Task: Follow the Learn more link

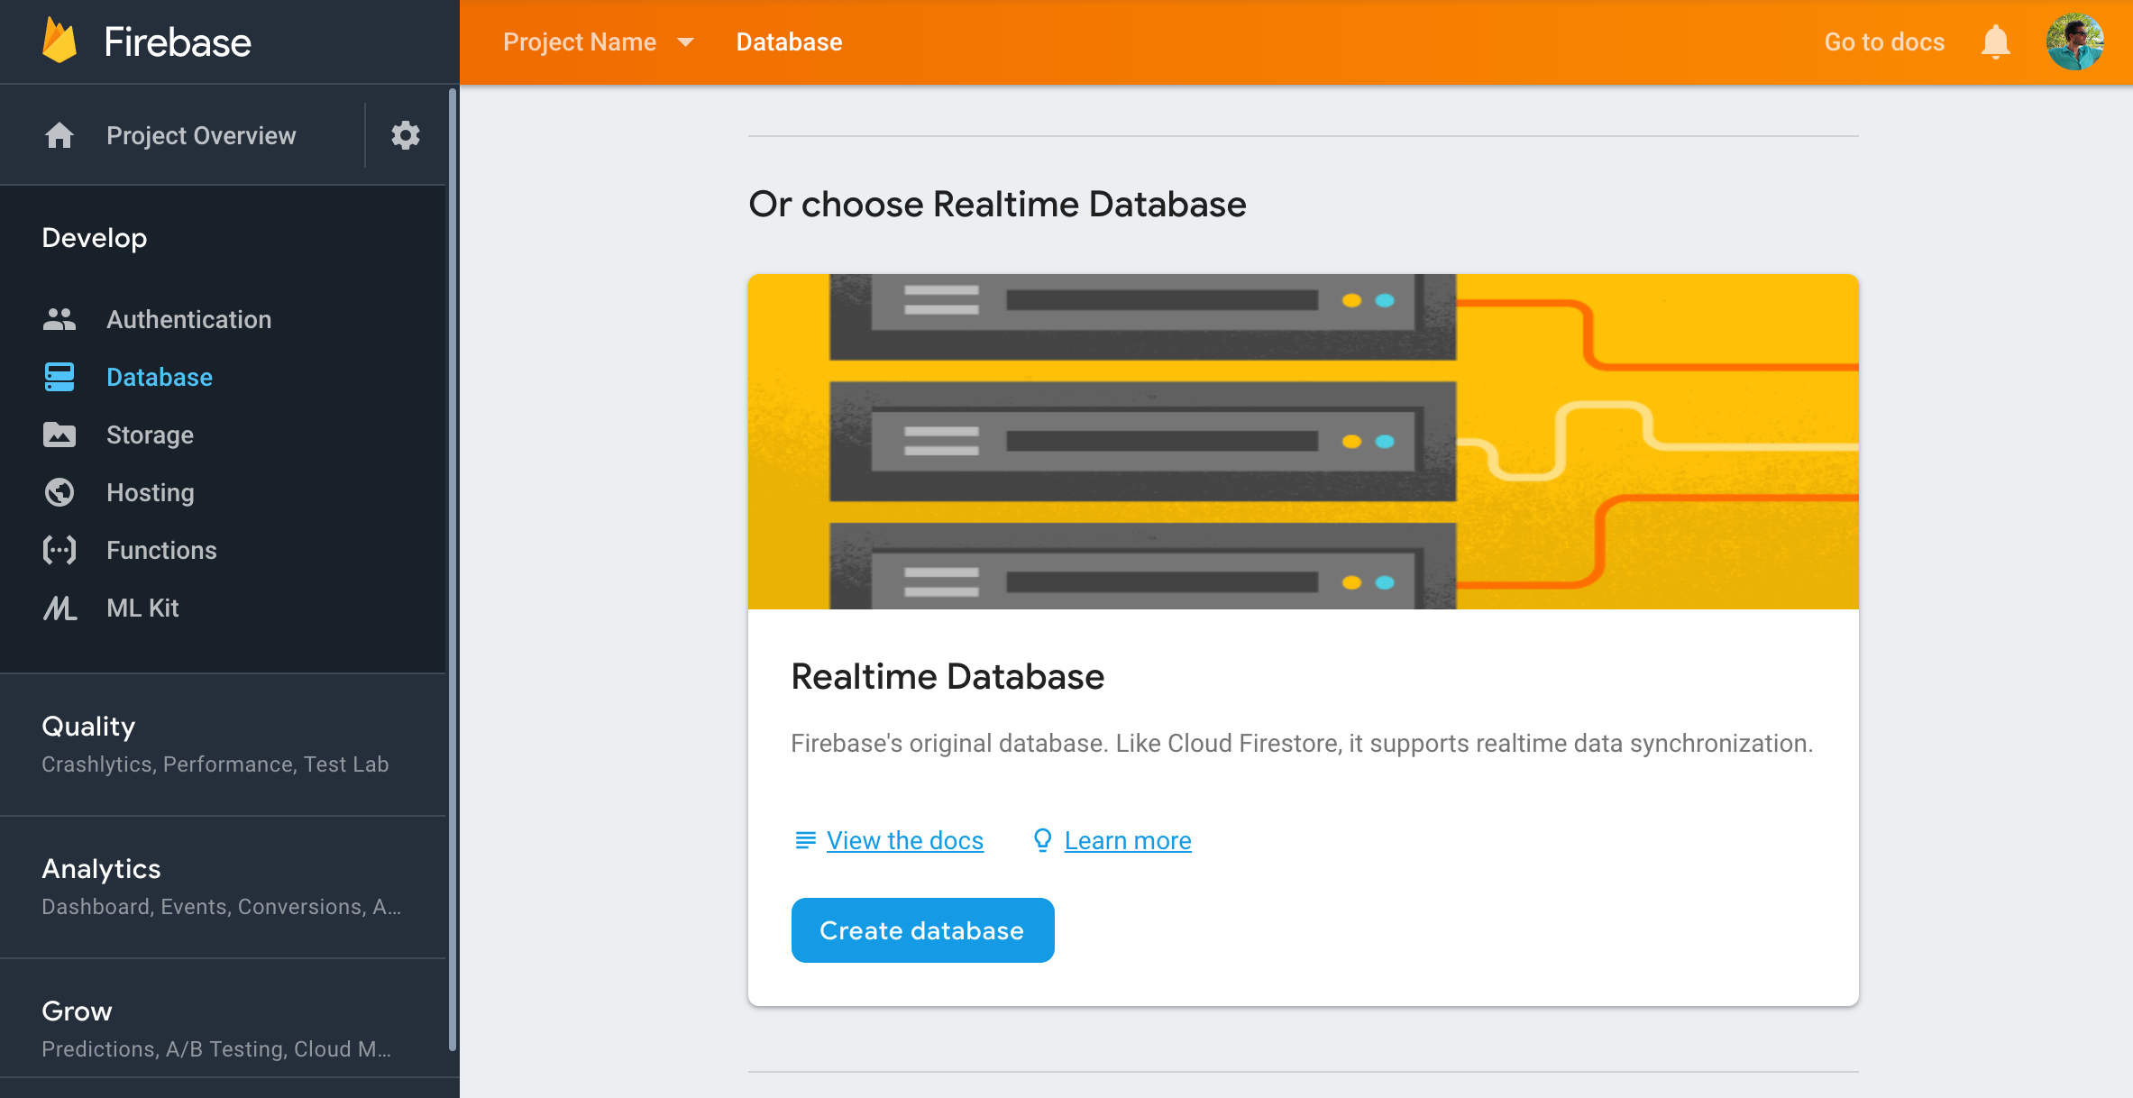Action: pyautogui.click(x=1127, y=840)
